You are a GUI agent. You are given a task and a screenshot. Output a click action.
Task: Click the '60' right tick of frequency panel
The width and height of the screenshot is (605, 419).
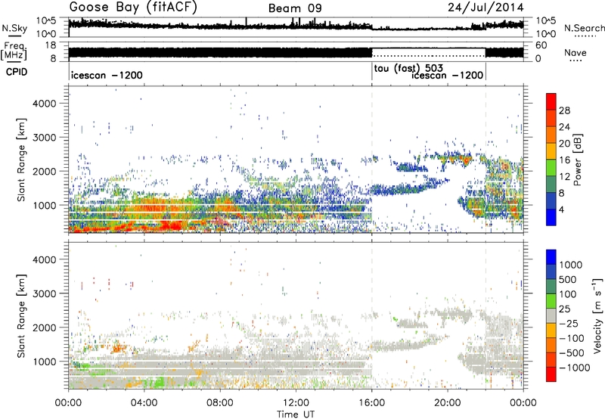click(x=541, y=45)
